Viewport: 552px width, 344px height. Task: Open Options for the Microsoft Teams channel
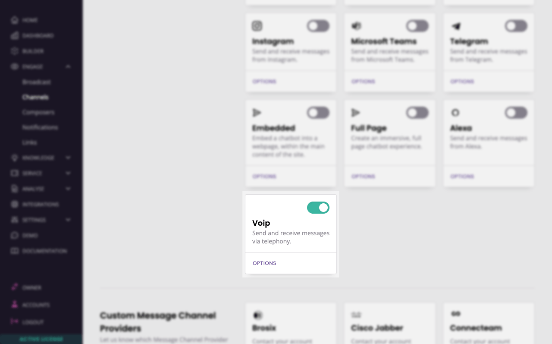(363, 81)
